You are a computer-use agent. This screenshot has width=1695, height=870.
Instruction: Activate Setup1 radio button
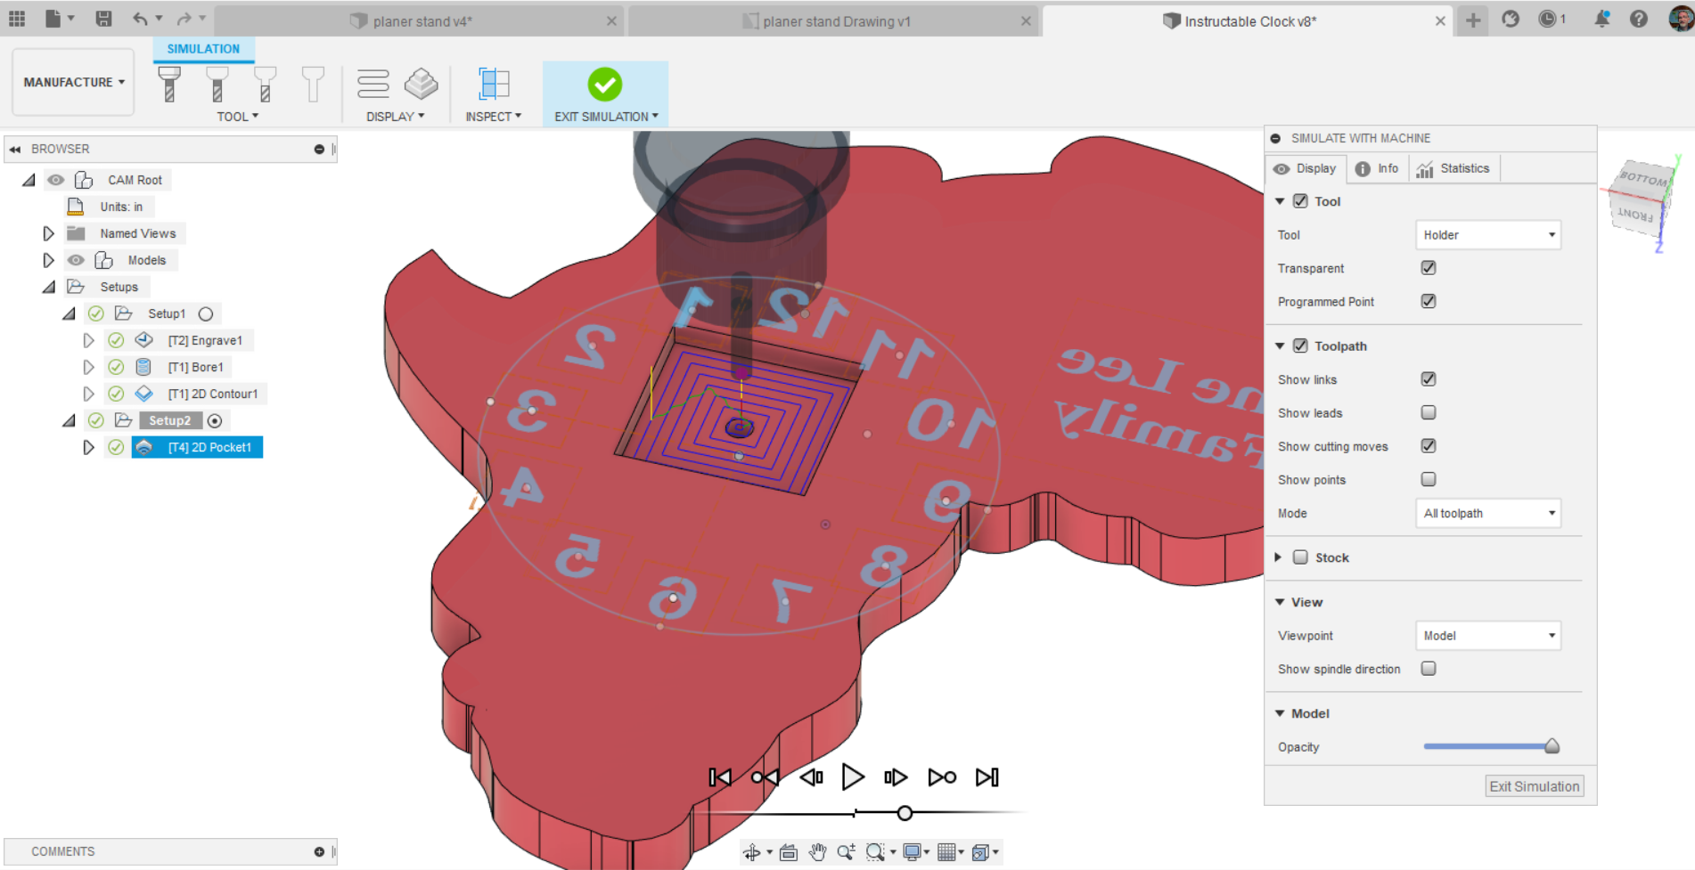pyautogui.click(x=206, y=313)
